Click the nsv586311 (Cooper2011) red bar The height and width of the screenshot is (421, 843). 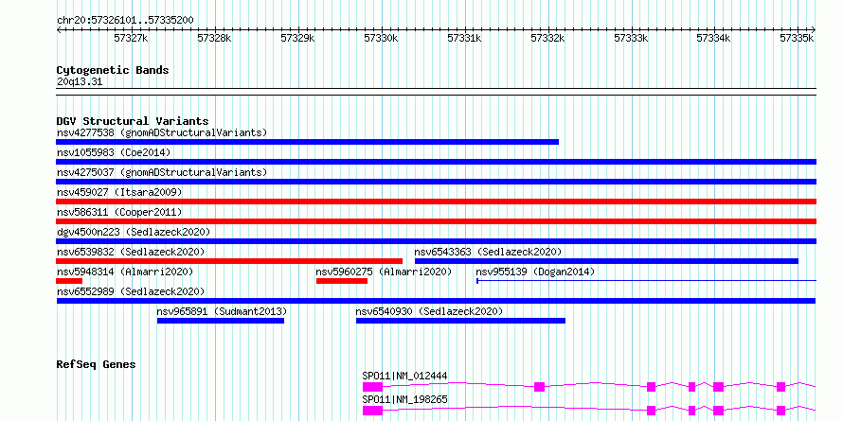(436, 221)
